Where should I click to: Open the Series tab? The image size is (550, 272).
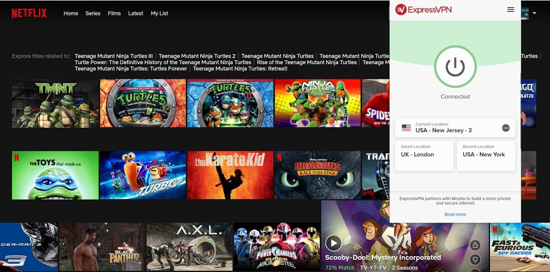tap(93, 13)
